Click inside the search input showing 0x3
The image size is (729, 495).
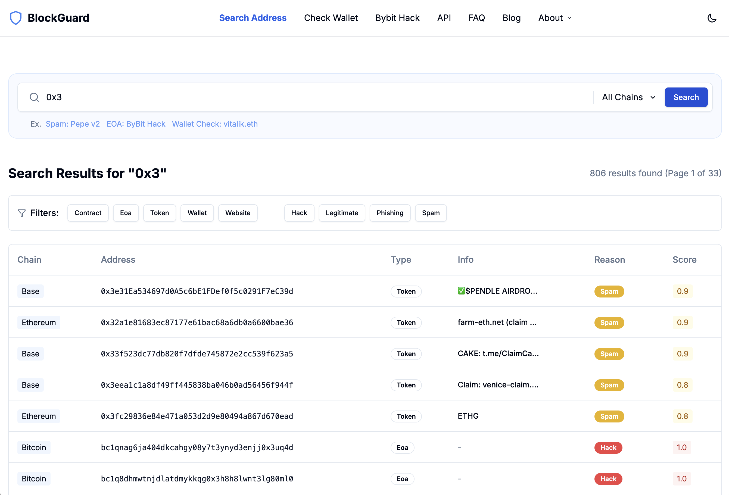coord(188,97)
